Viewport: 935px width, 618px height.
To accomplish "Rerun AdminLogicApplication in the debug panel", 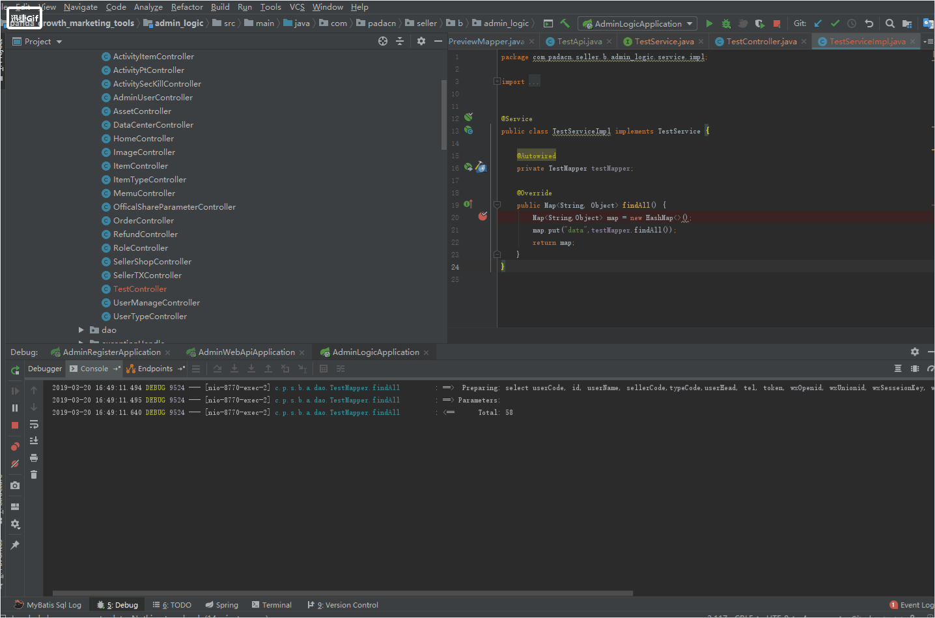I will point(15,370).
